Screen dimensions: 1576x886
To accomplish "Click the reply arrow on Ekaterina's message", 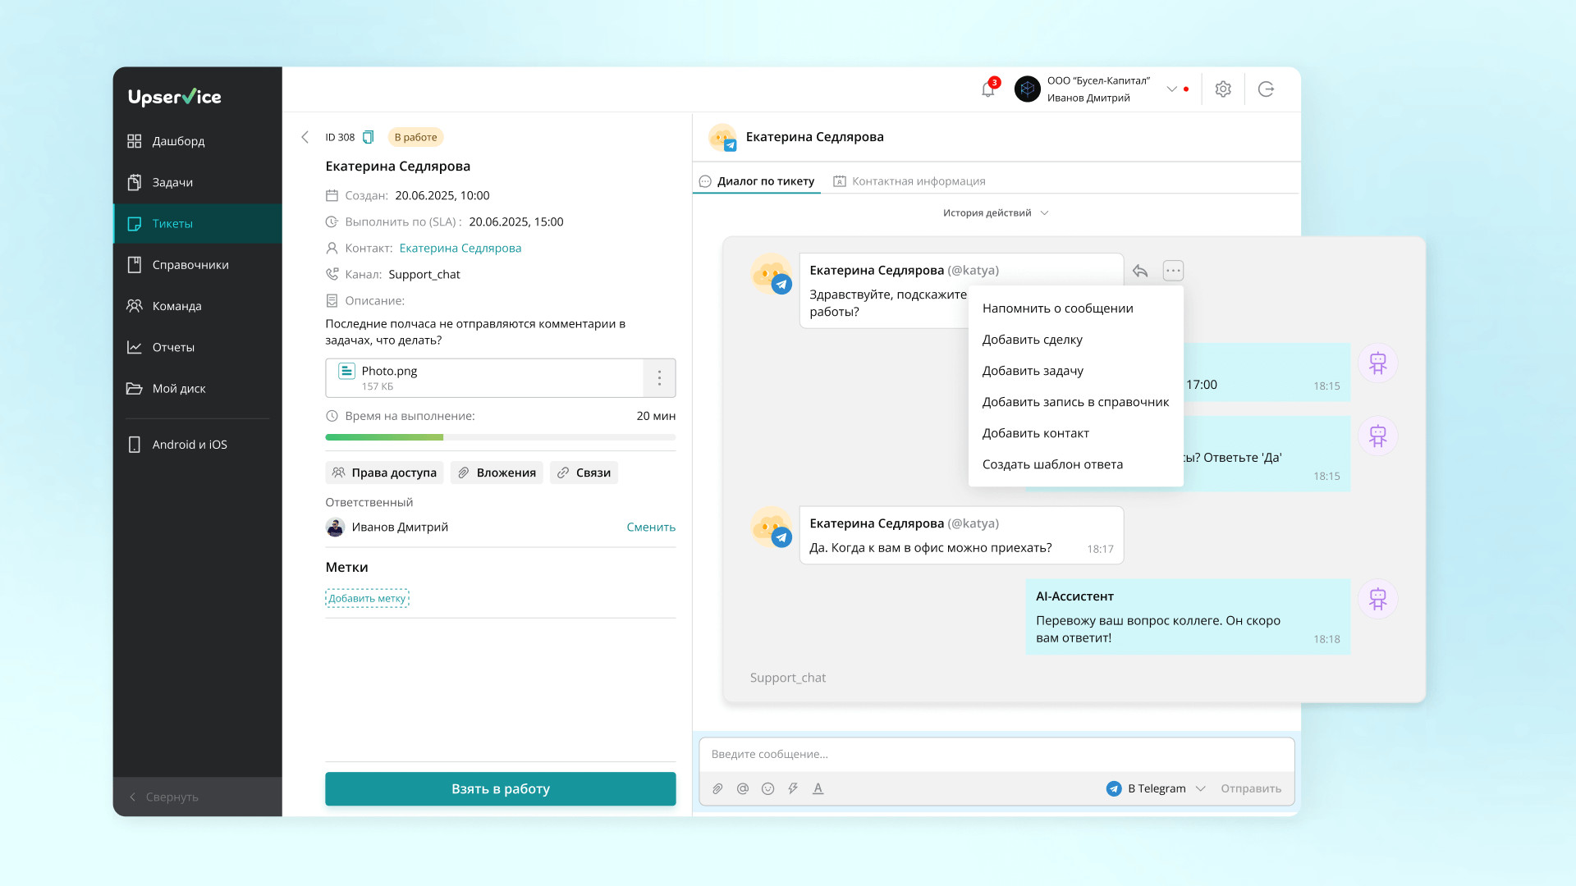I will coord(1140,271).
